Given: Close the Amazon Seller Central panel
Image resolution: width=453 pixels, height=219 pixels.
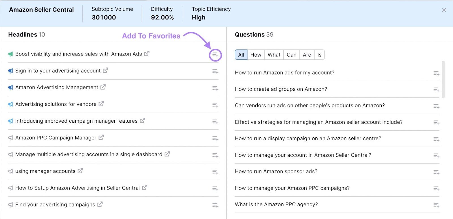Looking at the screenshot, I should pos(444,10).
